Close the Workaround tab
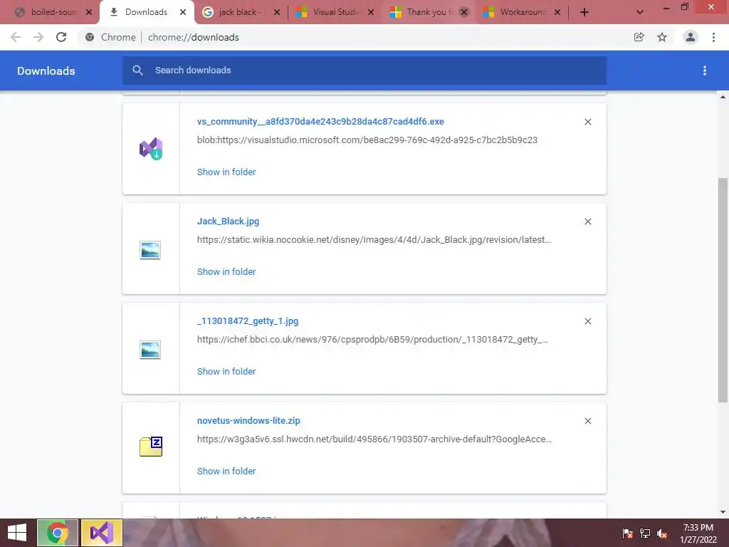729x547 pixels. click(x=557, y=13)
